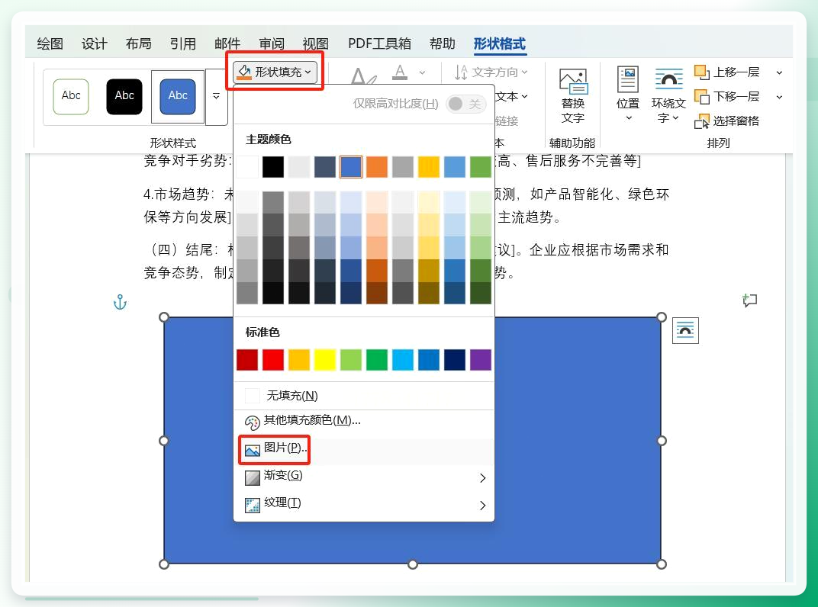818x607 pixels.
Task: Expand the shape styles gallery arrow
Action: pyautogui.click(x=216, y=96)
